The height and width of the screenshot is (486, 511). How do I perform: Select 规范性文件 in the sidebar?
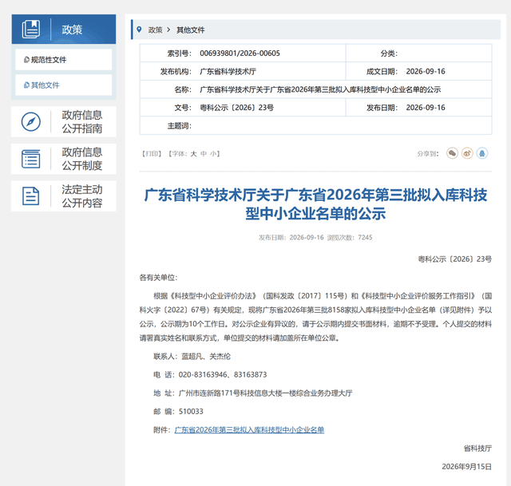point(64,60)
